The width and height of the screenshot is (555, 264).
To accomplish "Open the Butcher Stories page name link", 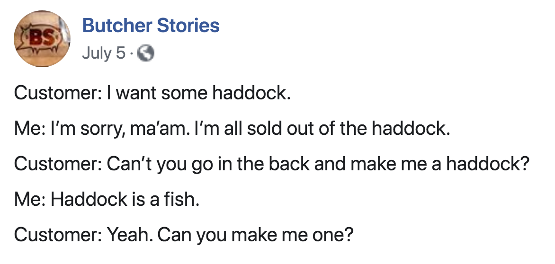I will 151,26.
